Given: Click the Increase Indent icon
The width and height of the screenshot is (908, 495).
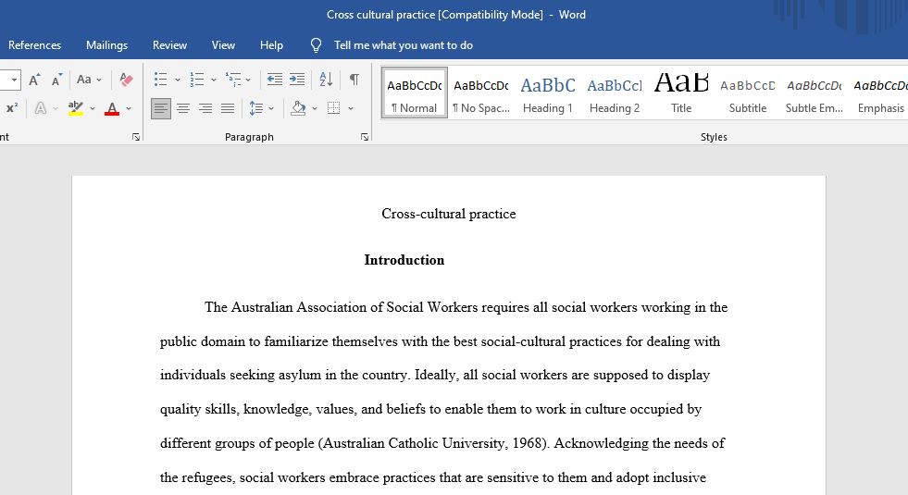Looking at the screenshot, I should pos(297,80).
